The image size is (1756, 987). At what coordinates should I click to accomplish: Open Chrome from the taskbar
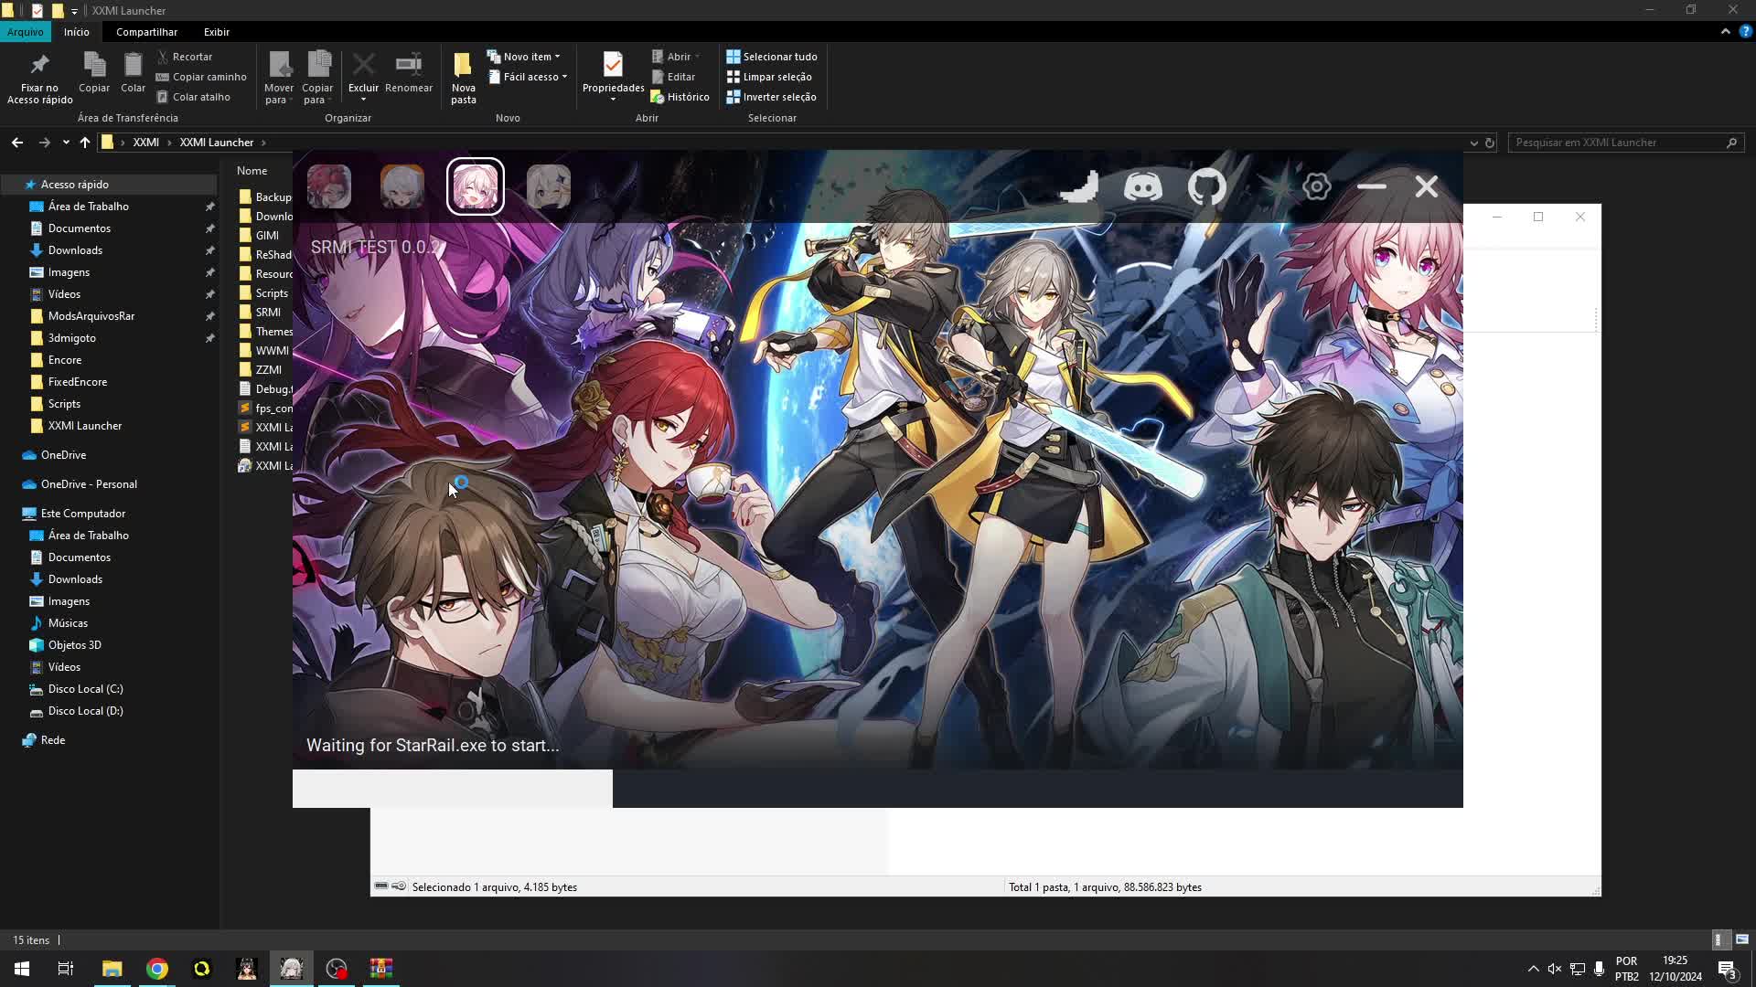tap(157, 969)
